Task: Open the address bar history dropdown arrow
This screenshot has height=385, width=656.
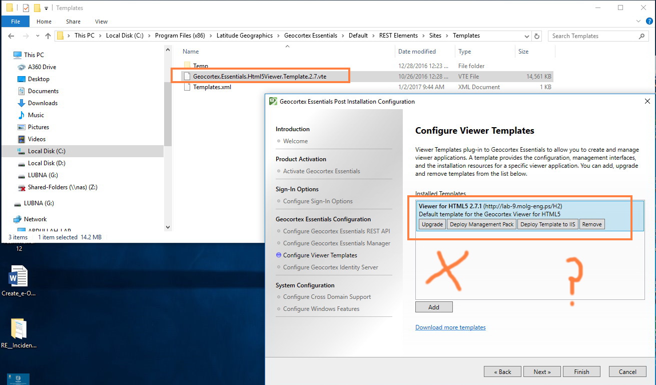Action: tap(527, 36)
